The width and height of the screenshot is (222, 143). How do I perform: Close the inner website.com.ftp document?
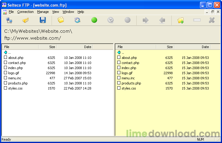pos(218,12)
